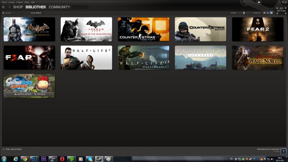Open Big Picture mode
The image size is (288, 162).
click(281, 9)
